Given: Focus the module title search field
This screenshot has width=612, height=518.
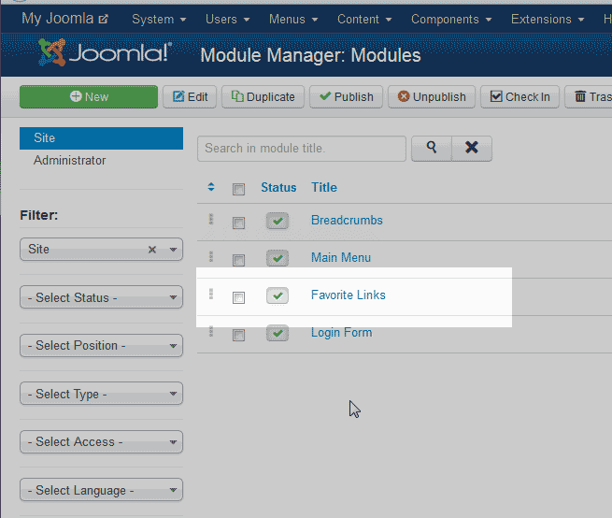Looking at the screenshot, I should [301, 148].
